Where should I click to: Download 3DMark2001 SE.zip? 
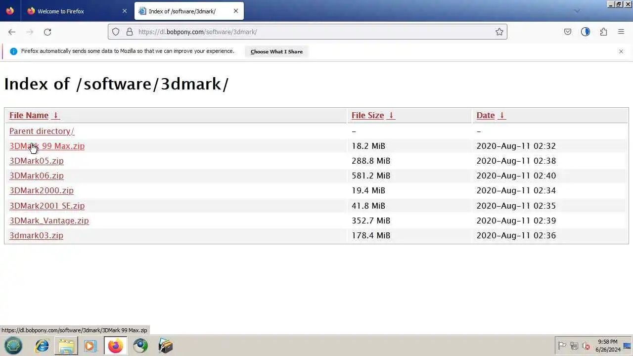point(47,206)
